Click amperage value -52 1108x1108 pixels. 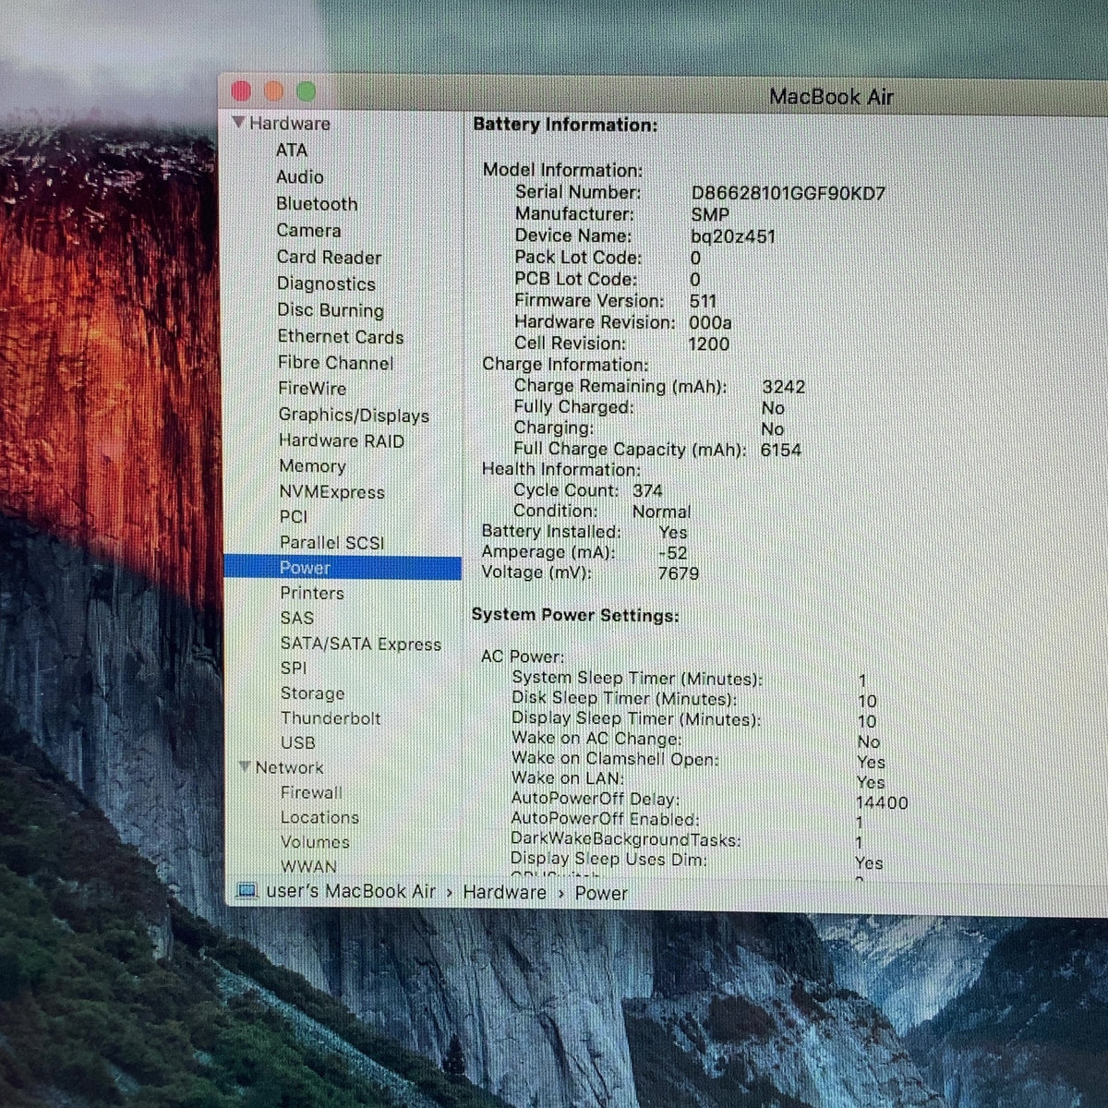tap(673, 553)
